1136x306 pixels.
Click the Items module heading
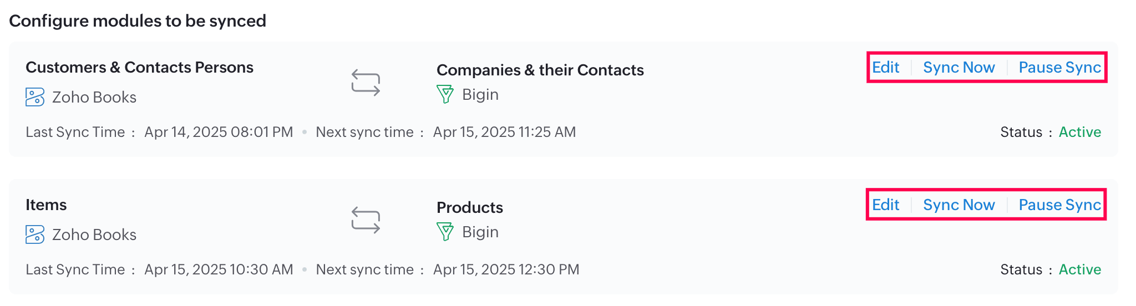tap(46, 205)
